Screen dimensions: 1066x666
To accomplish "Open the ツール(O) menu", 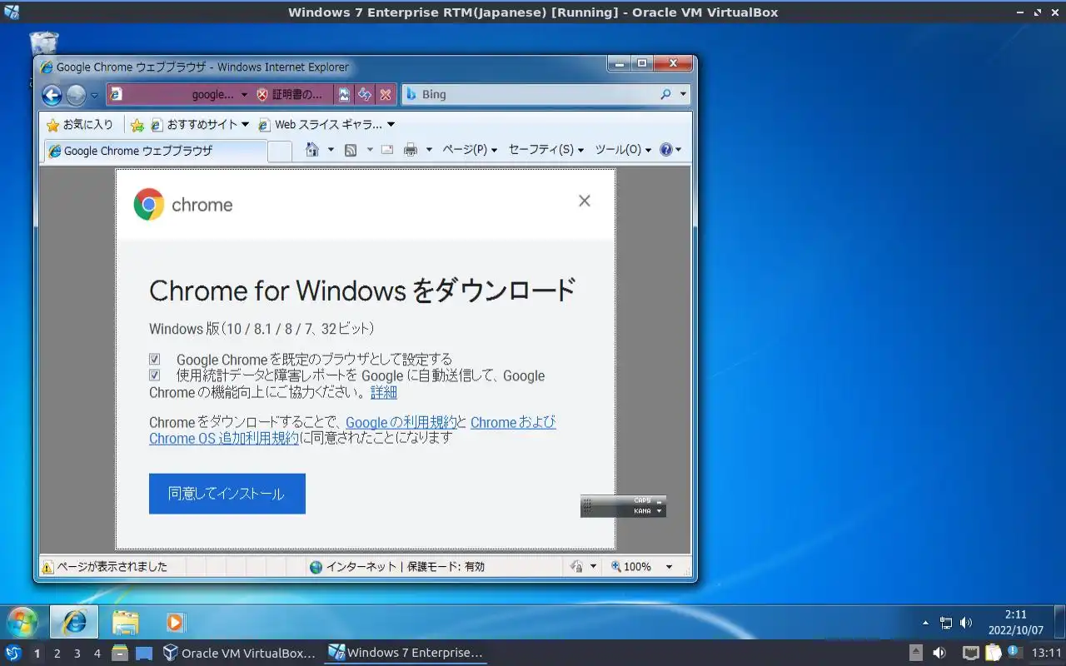I will [624, 150].
